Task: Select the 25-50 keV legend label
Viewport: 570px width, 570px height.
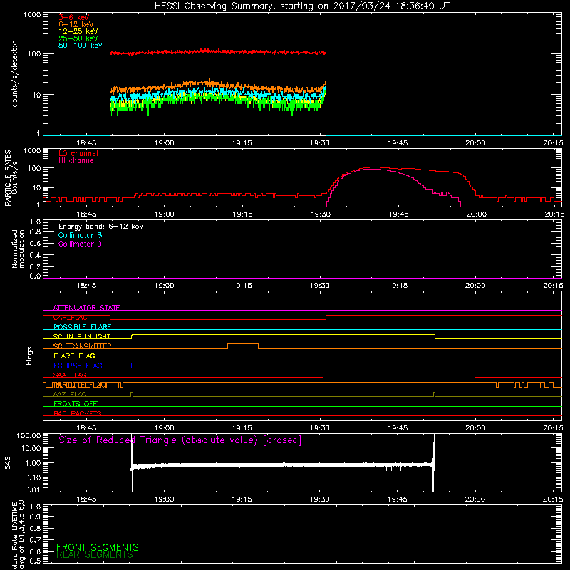Action: 78,38
